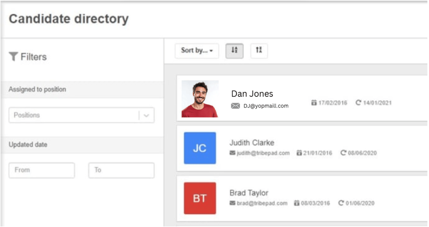429x227 pixels.
Task: Click the blue JC avatar
Action: pyautogui.click(x=200, y=148)
